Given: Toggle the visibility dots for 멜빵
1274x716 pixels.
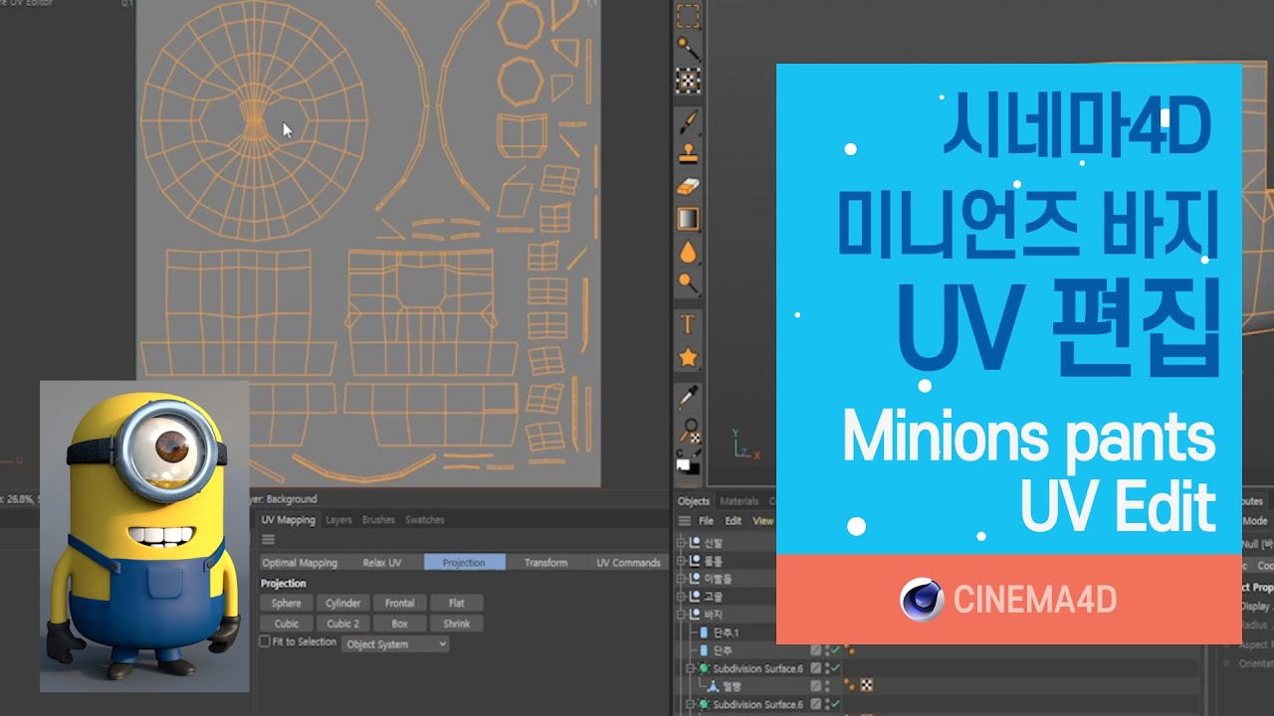Looking at the screenshot, I should [827, 686].
